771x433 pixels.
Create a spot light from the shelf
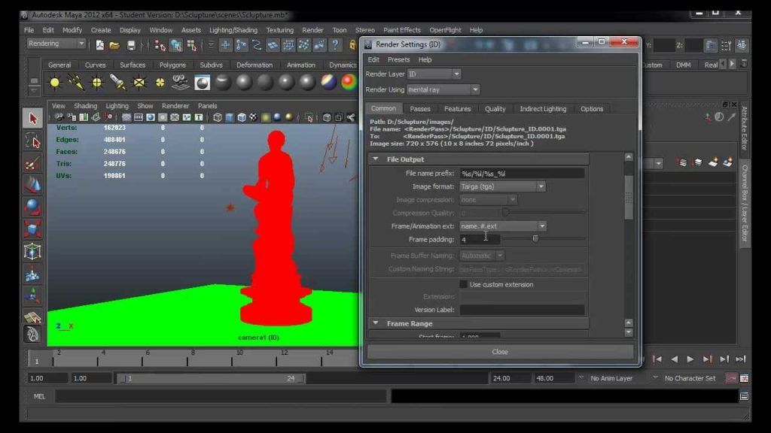click(118, 82)
